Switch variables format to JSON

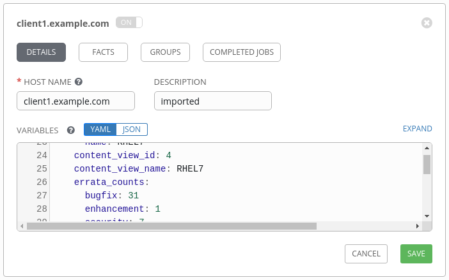point(132,129)
